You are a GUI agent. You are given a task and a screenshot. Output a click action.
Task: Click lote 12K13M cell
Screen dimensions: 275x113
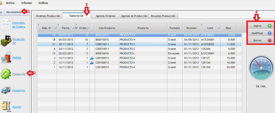tap(210, 62)
